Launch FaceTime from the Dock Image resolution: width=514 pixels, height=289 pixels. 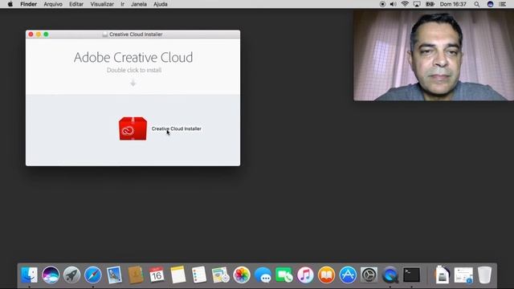(x=284, y=275)
